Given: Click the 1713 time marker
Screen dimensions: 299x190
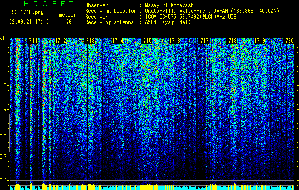Looking at the screenshot, I should tap(89, 41).
